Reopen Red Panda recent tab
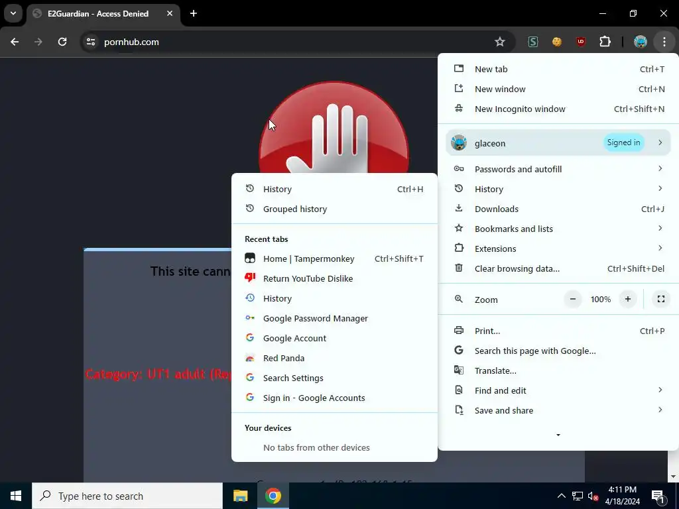 pos(334,359)
